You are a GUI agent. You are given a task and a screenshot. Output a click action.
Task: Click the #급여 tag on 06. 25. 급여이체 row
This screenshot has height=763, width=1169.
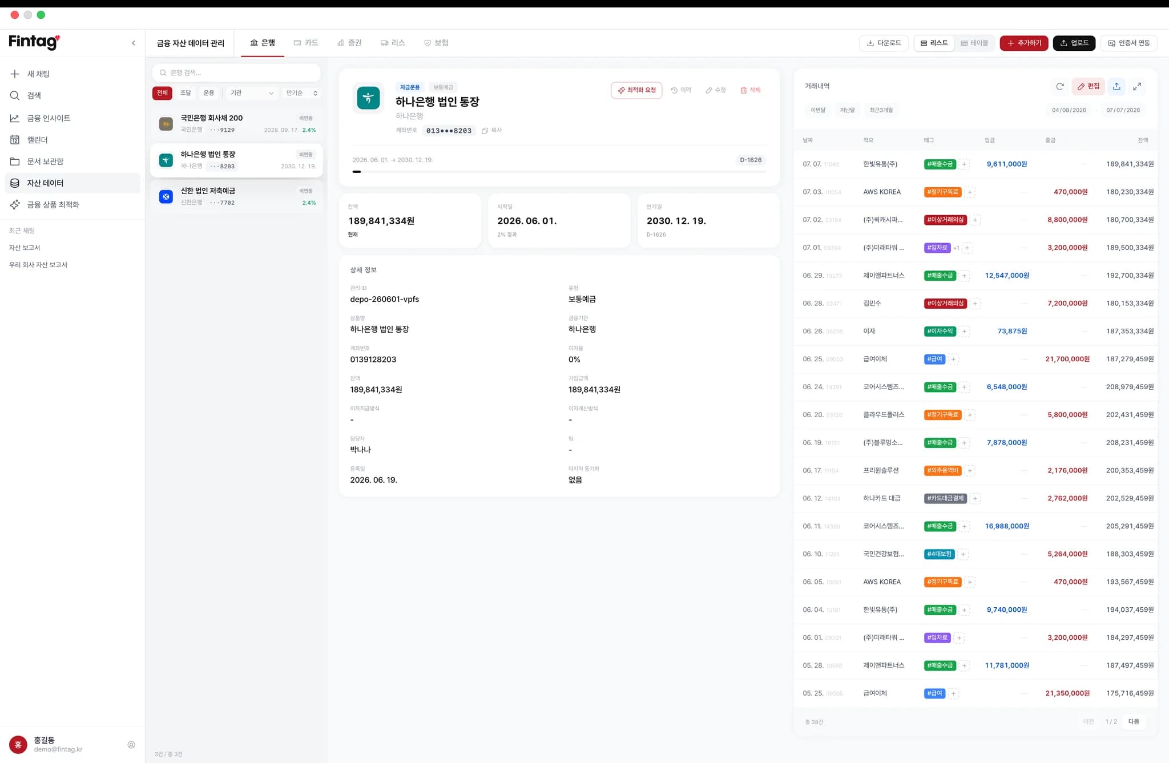[934, 360]
